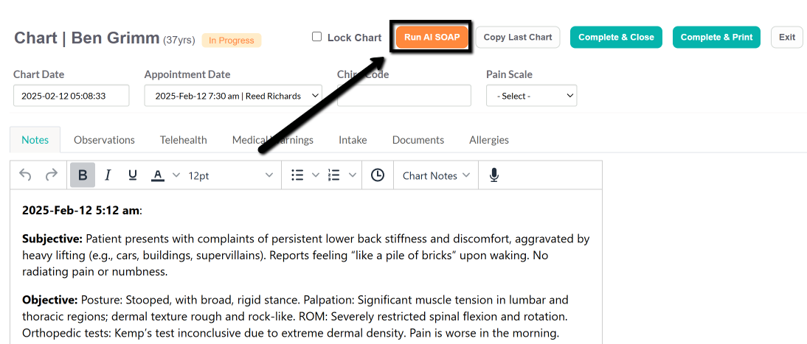Insert a numbered list
Viewport: 807px width, 344px height.
(x=334, y=175)
